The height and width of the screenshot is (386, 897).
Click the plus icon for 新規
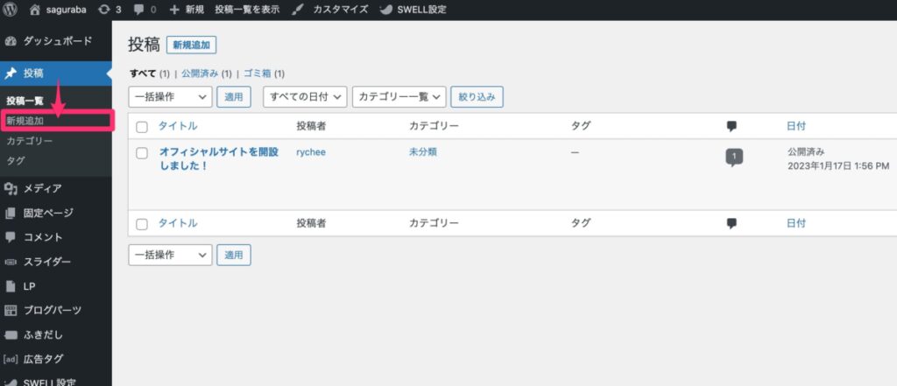(x=174, y=10)
